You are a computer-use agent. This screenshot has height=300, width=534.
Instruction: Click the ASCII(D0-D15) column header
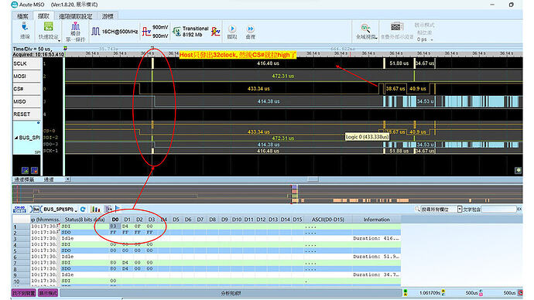click(327, 220)
